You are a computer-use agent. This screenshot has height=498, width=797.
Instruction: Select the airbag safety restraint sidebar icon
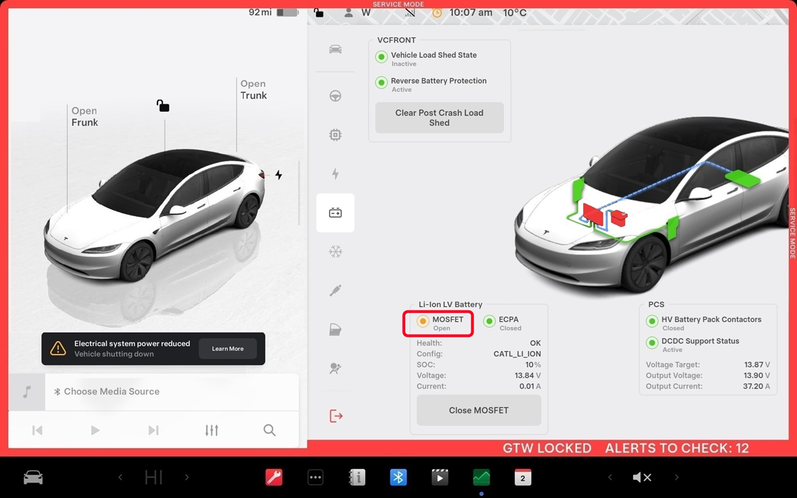335,369
